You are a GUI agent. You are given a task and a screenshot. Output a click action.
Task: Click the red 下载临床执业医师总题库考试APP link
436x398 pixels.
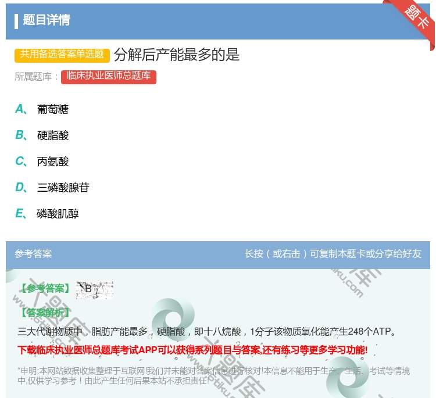coord(192,350)
